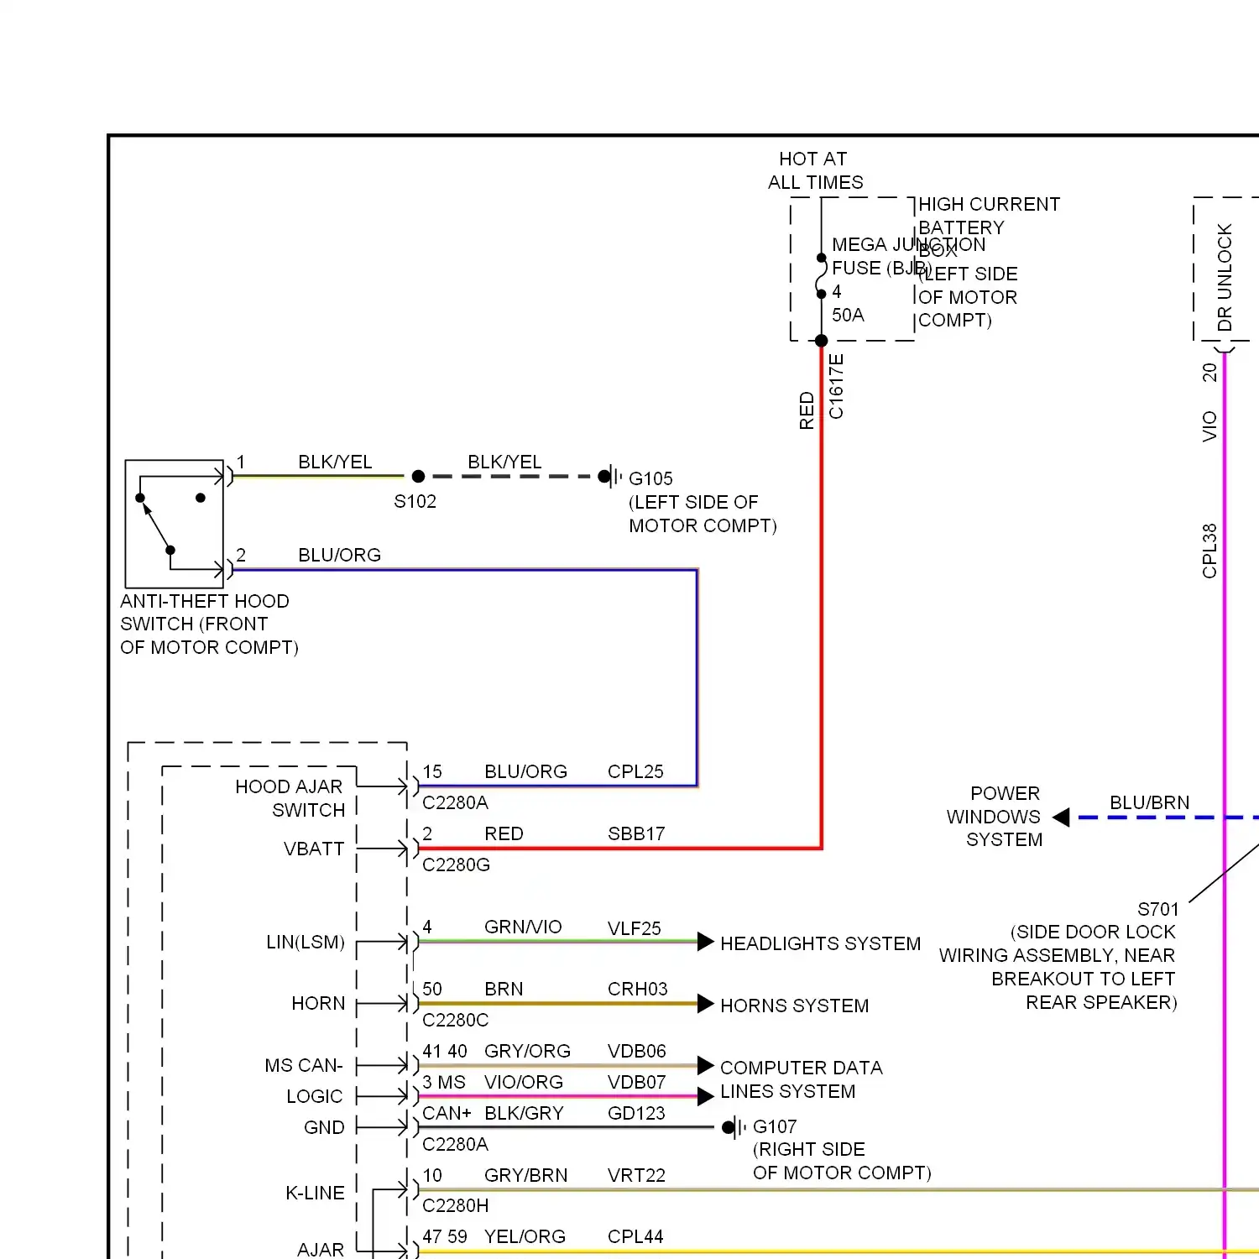Viewport: 1259px width, 1259px height.
Task: Select the MEGA JUNCTION text in fuse box
Action: (908, 244)
